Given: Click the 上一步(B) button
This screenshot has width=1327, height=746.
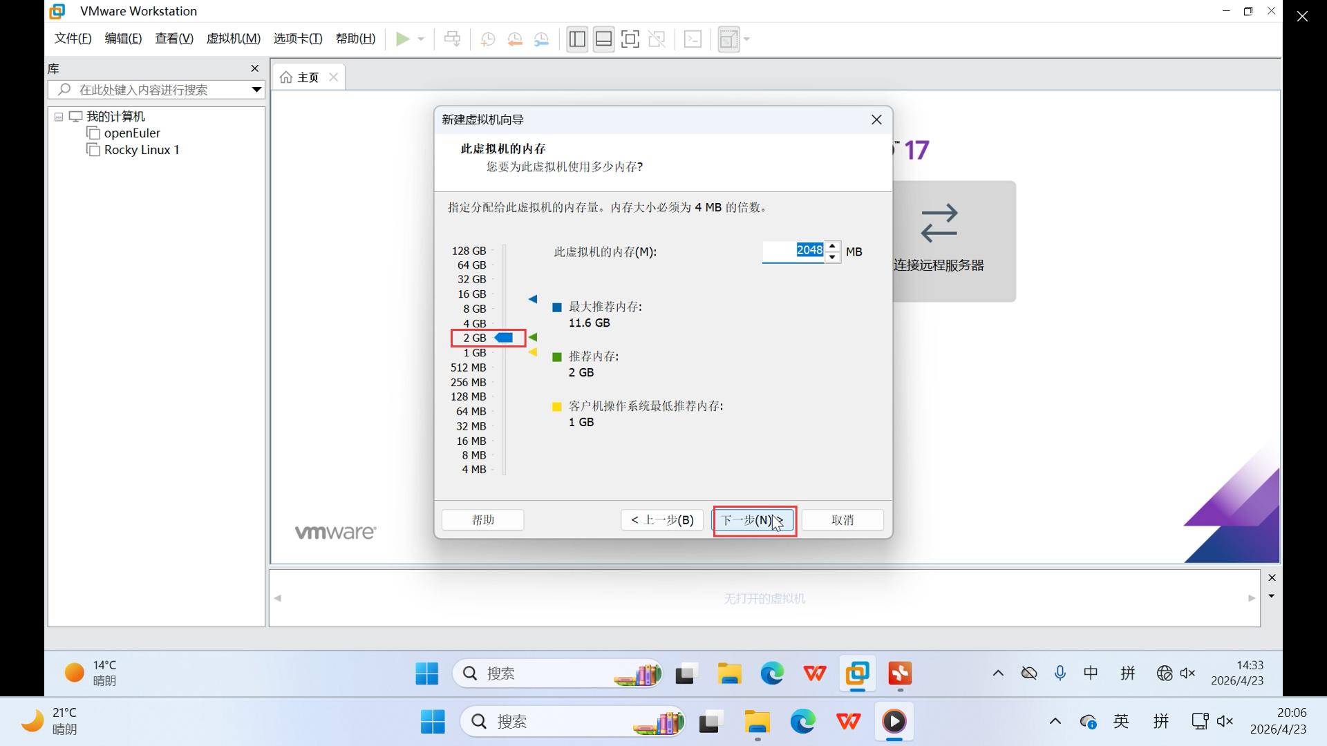Looking at the screenshot, I should (661, 520).
